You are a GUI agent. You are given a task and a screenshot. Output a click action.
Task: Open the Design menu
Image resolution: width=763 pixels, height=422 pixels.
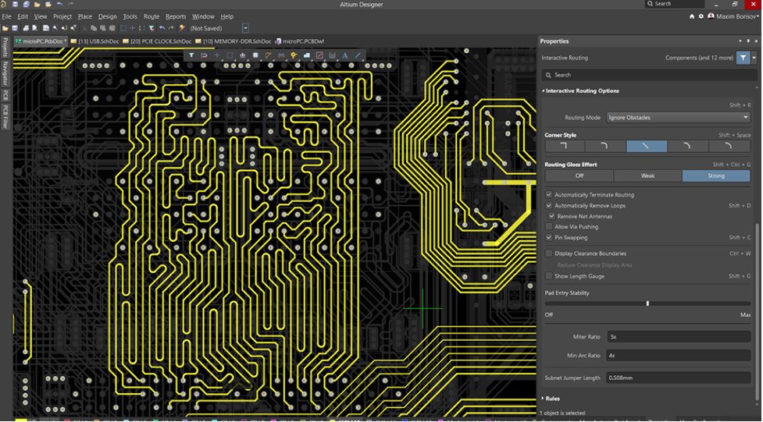point(108,16)
